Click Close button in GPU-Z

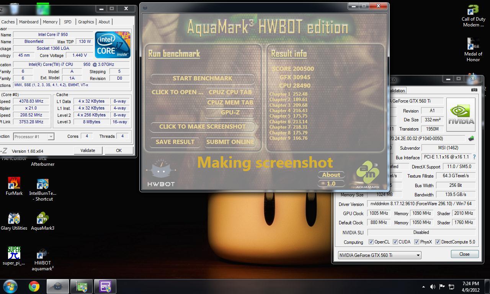[x=464, y=254]
